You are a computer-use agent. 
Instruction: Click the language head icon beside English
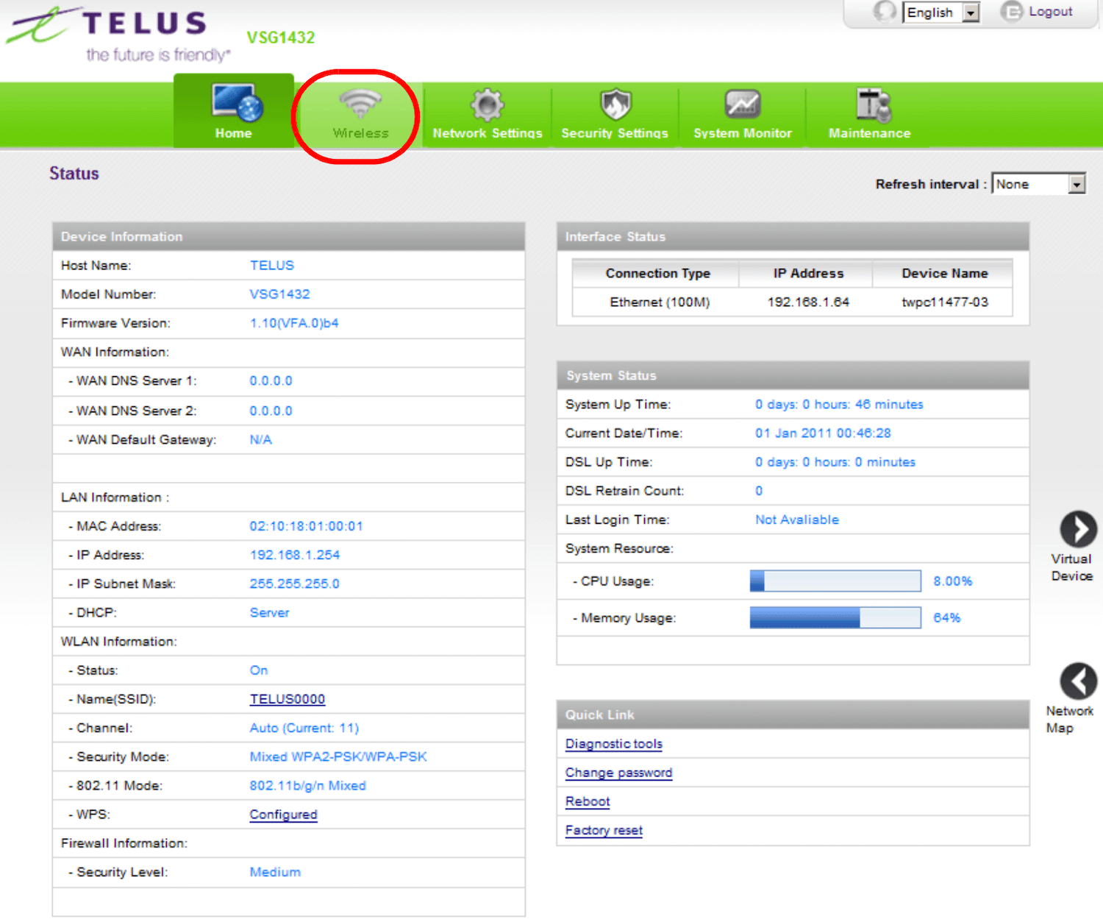click(x=885, y=12)
